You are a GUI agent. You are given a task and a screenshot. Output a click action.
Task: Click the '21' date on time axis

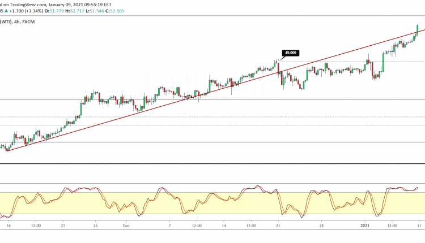(x=278, y=224)
